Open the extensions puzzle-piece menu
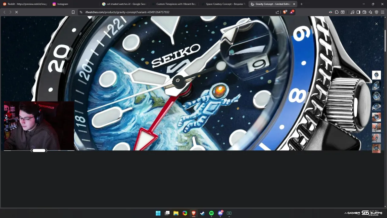 click(337, 12)
